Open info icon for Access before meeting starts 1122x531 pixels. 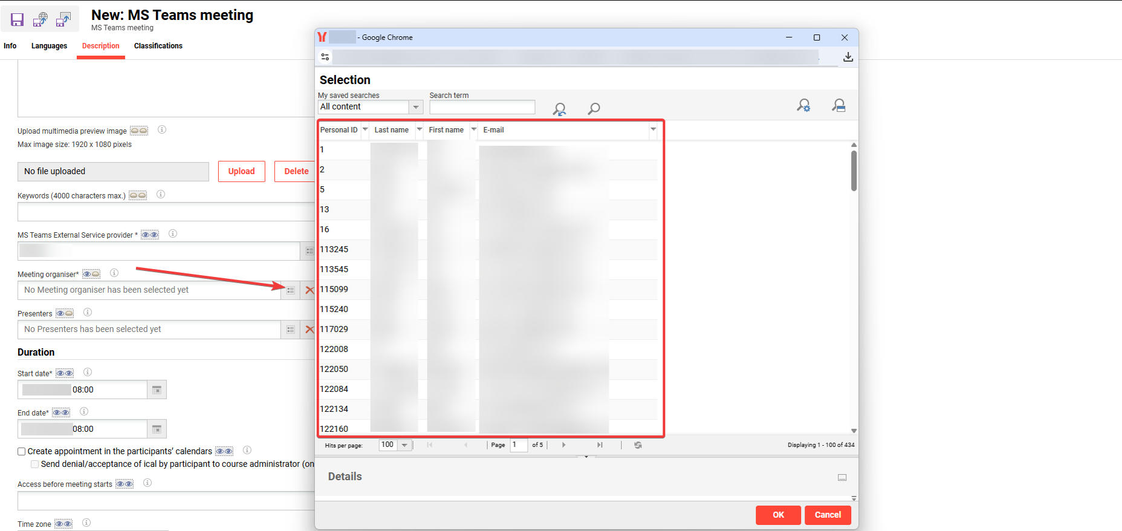(x=148, y=483)
